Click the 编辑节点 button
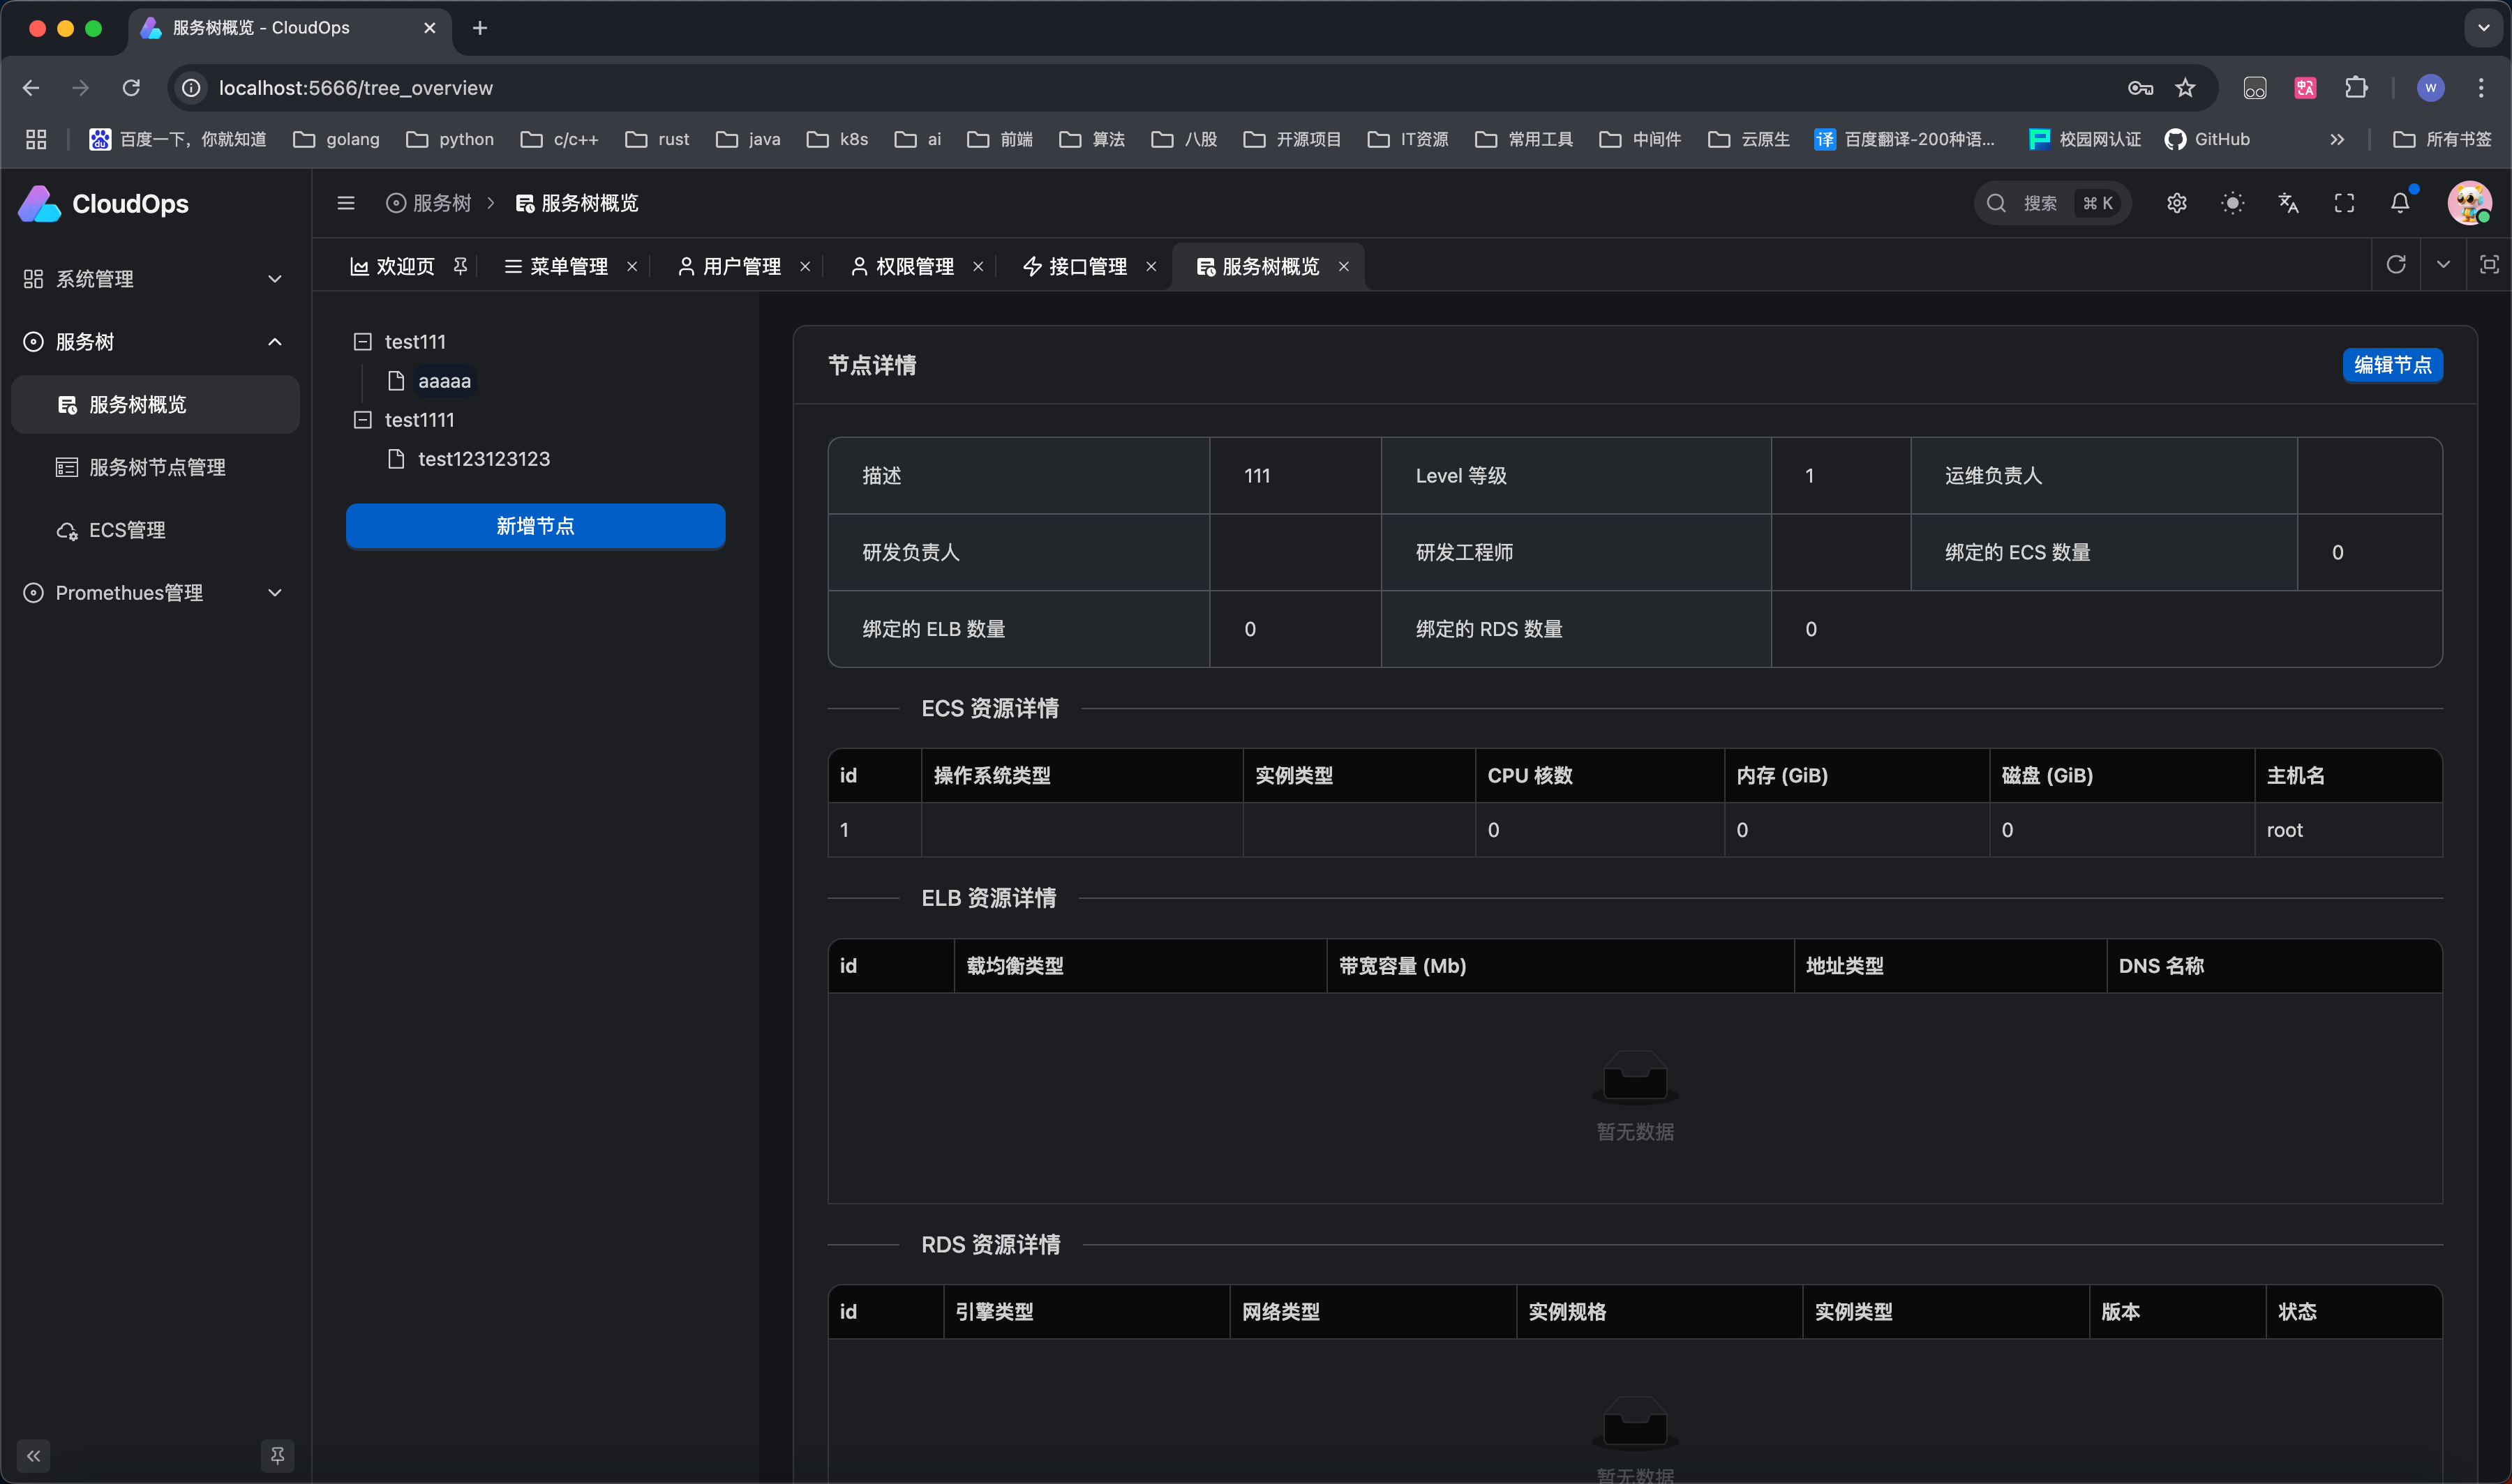 pyautogui.click(x=2392, y=365)
